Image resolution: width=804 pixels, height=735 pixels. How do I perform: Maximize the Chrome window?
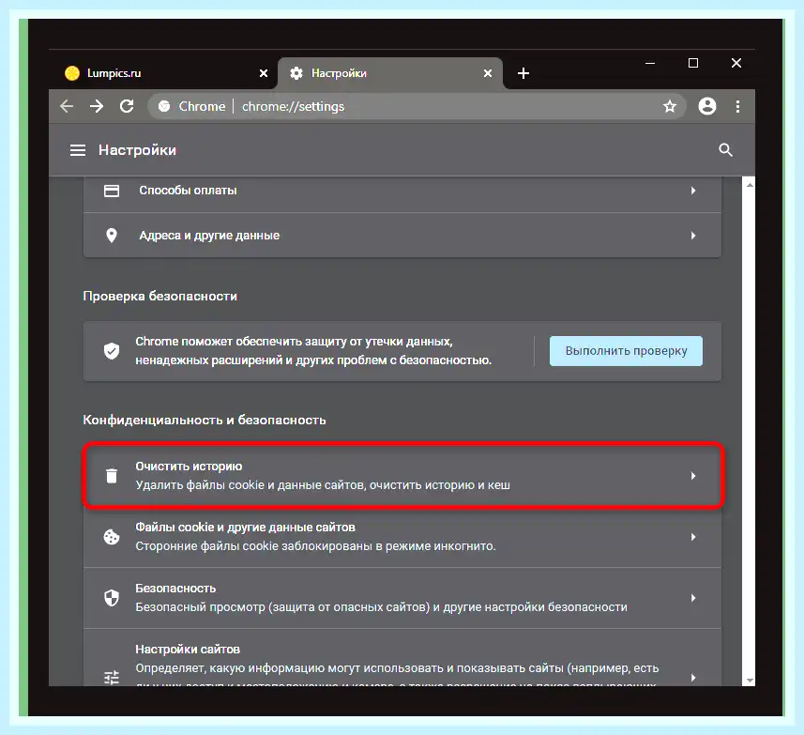(x=693, y=63)
